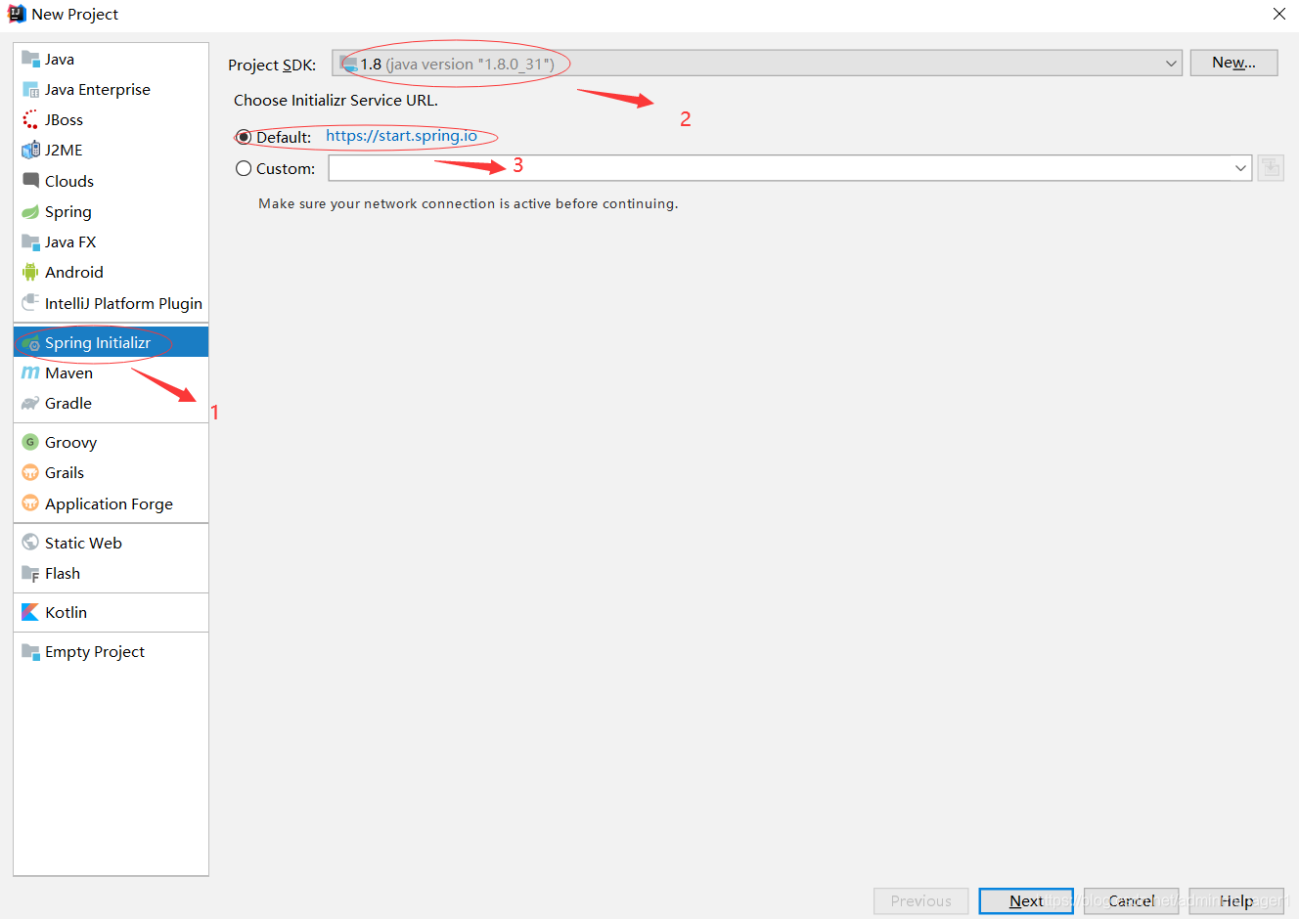Choose Kotlin project type
Screen dimensions: 1299x919
point(112,612)
